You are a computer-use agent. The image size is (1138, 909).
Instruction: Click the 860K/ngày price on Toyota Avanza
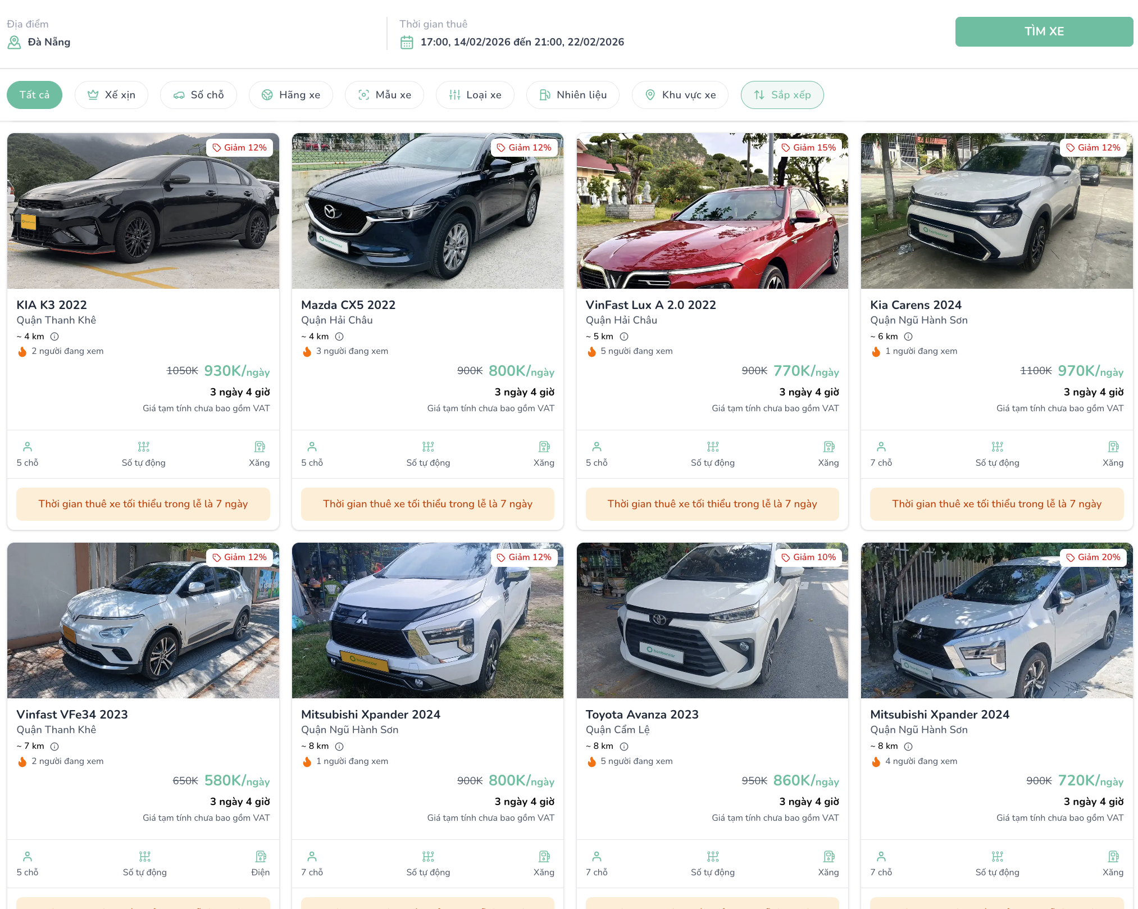tap(806, 780)
